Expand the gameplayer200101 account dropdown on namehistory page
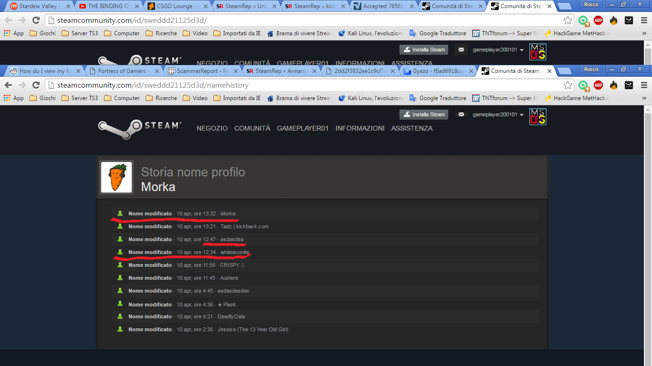This screenshot has height=366, width=652. tap(498, 114)
